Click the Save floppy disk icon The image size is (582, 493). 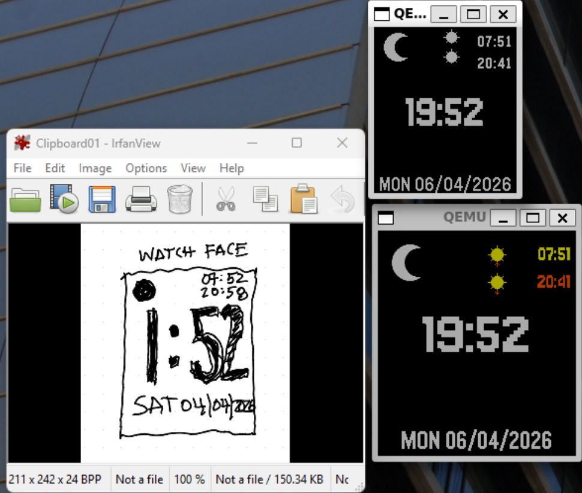pos(102,199)
